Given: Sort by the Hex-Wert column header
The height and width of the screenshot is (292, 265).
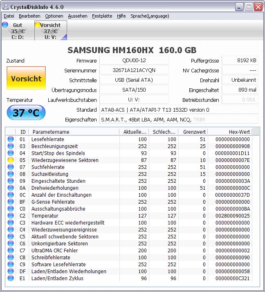Looking at the screenshot, I should [x=230, y=132].
